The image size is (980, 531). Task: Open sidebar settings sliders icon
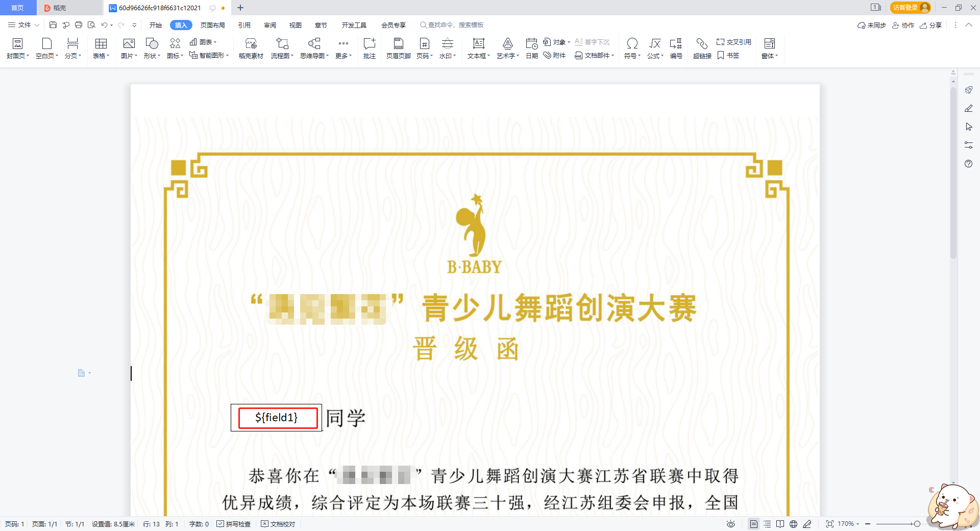[969, 146]
